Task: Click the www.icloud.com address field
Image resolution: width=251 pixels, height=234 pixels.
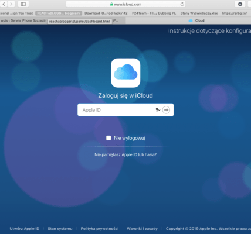Action: point(126,4)
